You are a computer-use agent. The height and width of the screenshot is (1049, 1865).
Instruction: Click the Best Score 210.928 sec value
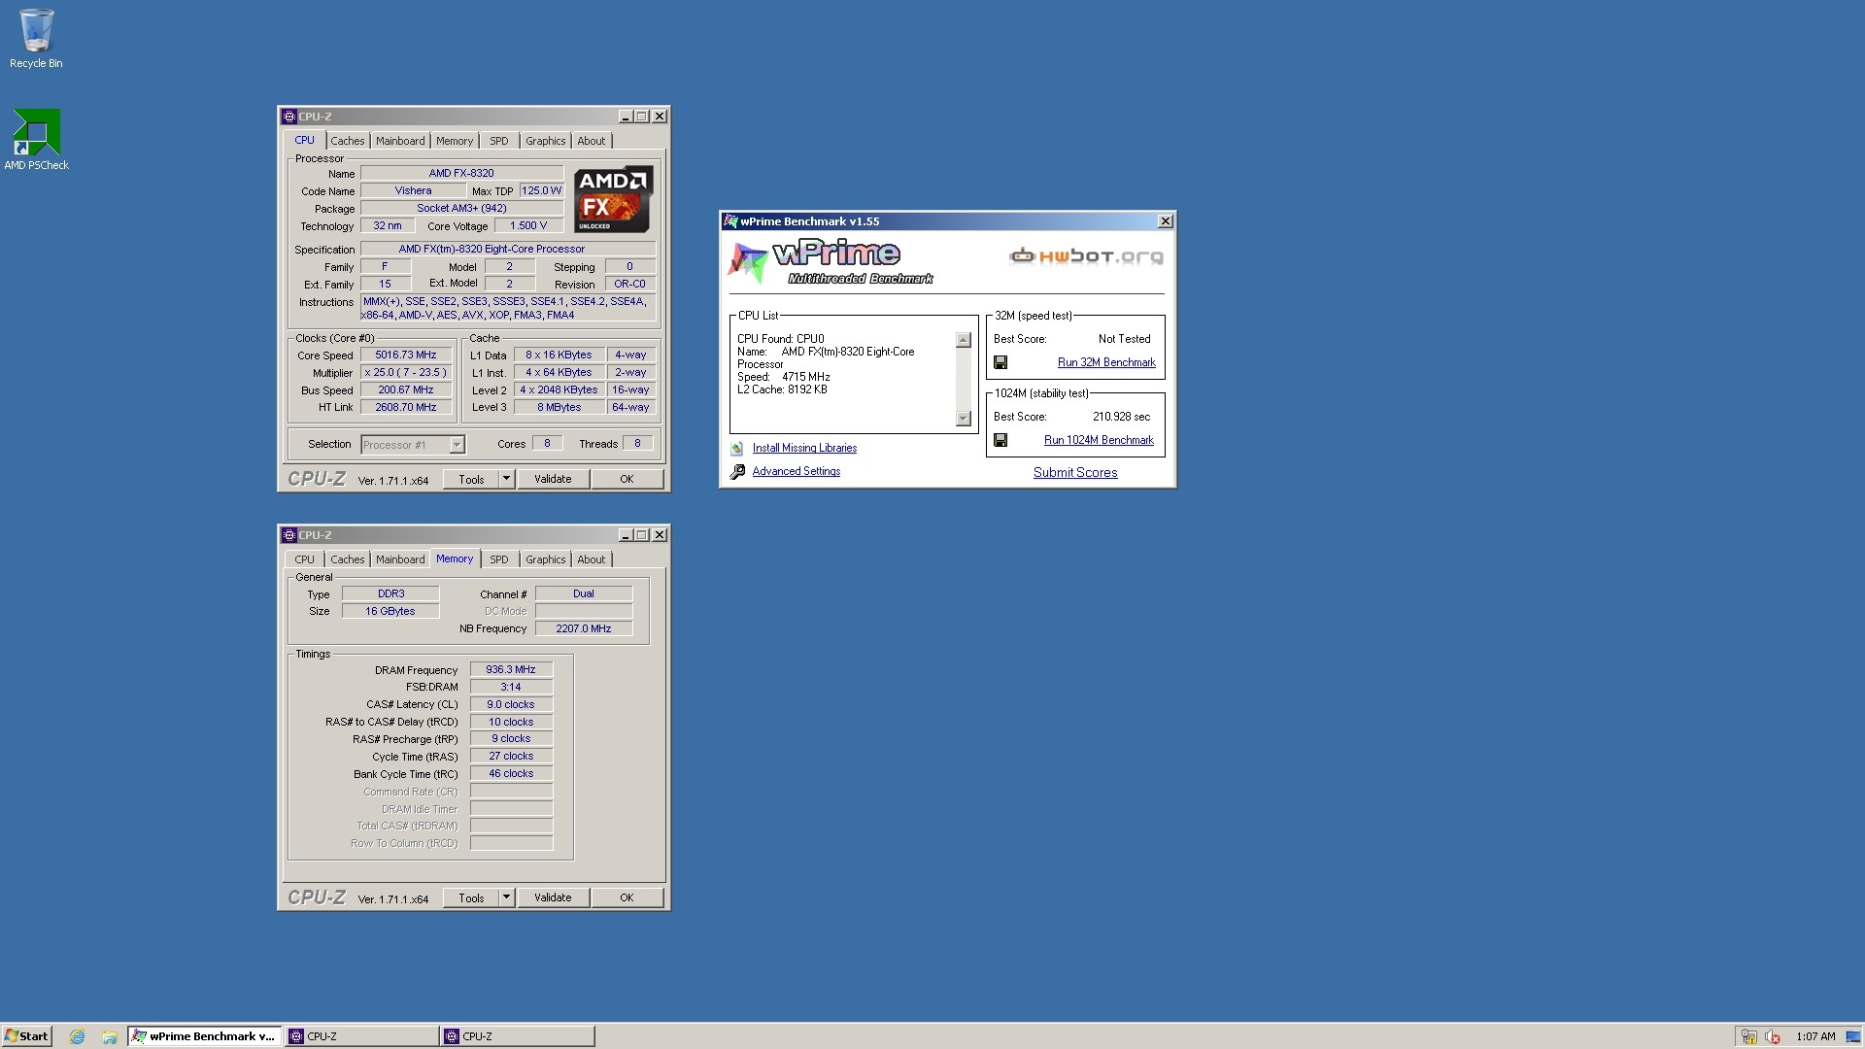click(1121, 417)
